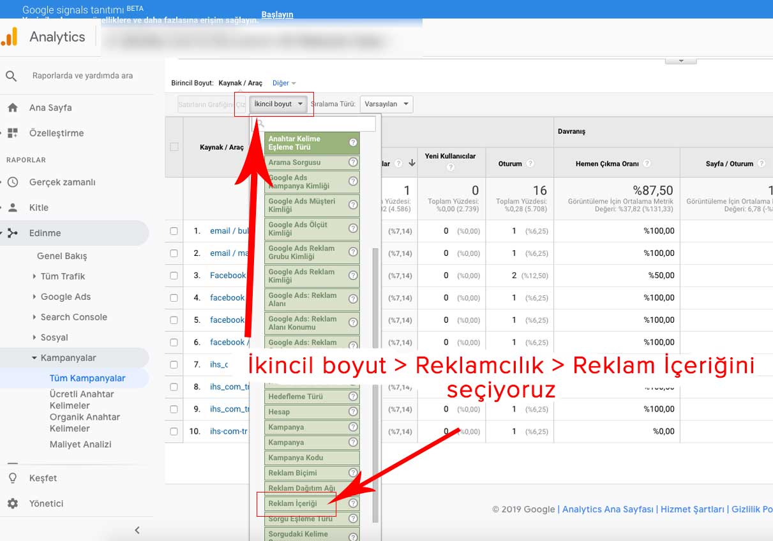Image resolution: width=773 pixels, height=541 pixels.
Task: Collapse sidebar with bottom chevron arrow
Action: point(137,530)
